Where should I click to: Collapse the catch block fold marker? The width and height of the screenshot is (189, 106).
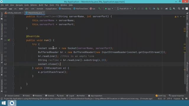14,68
